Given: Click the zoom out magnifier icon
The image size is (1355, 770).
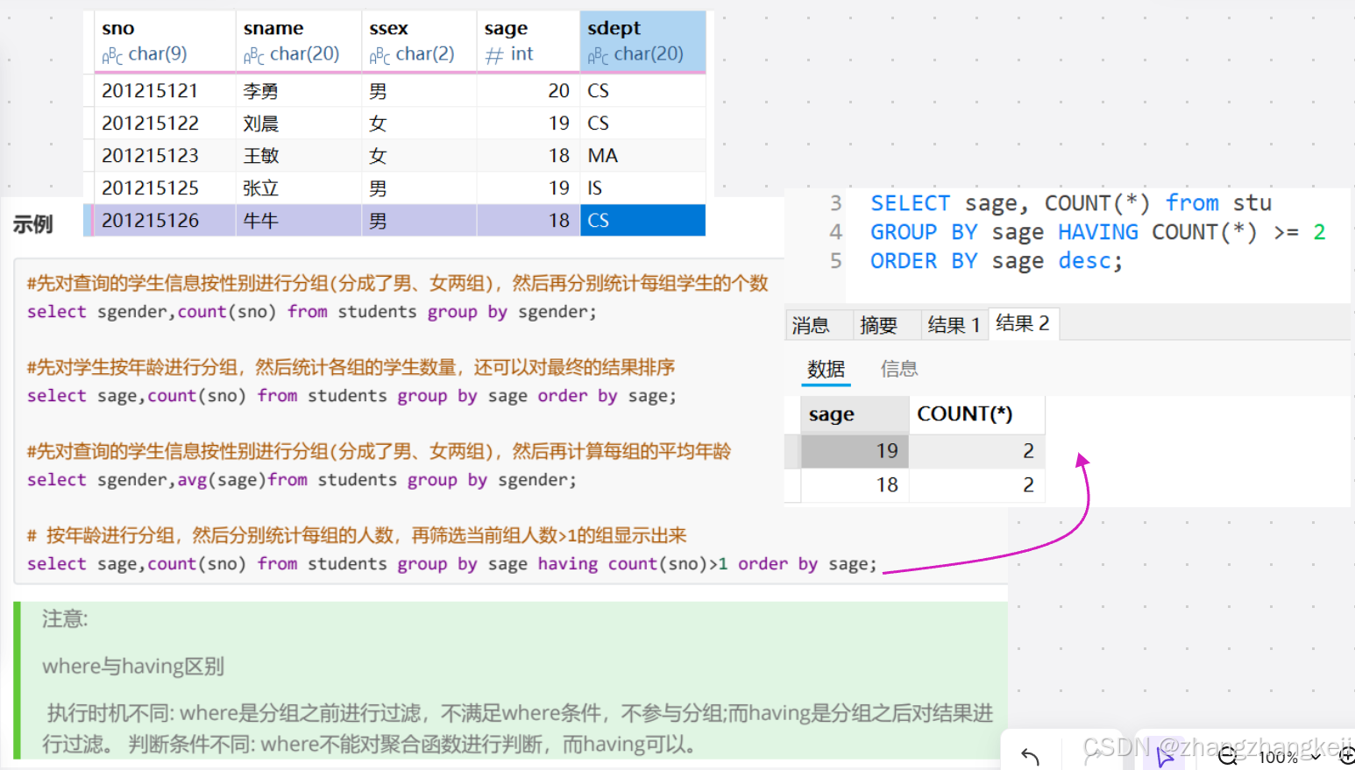Looking at the screenshot, I should pos(1227,756).
